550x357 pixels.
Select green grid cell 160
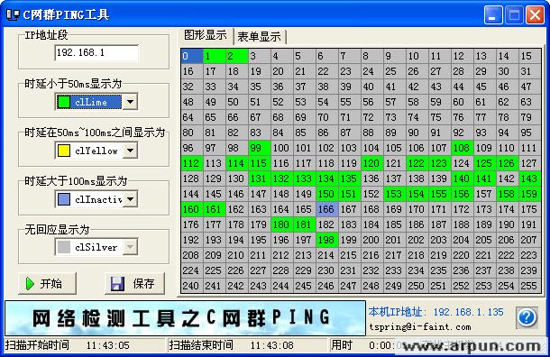[x=192, y=209]
